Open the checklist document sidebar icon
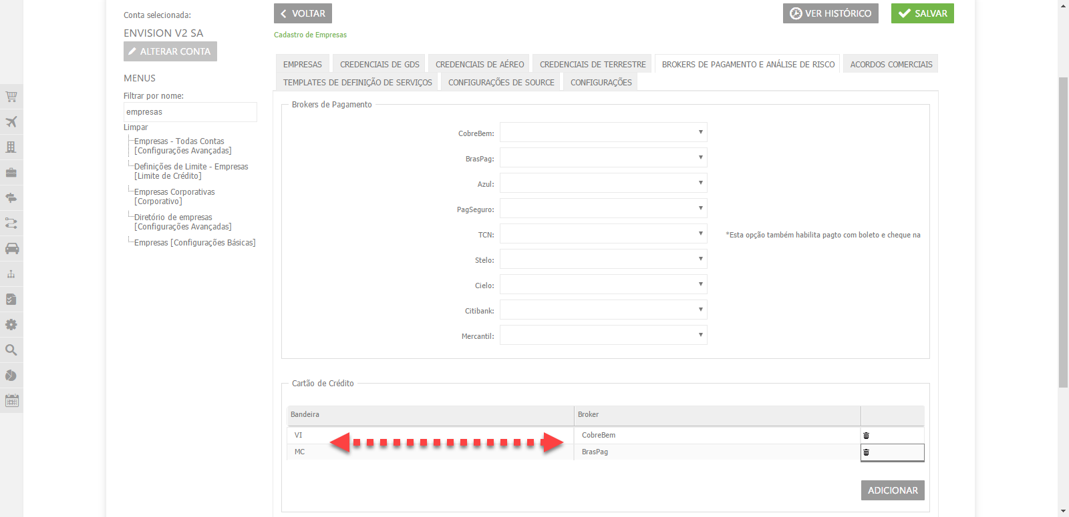 (x=11, y=300)
